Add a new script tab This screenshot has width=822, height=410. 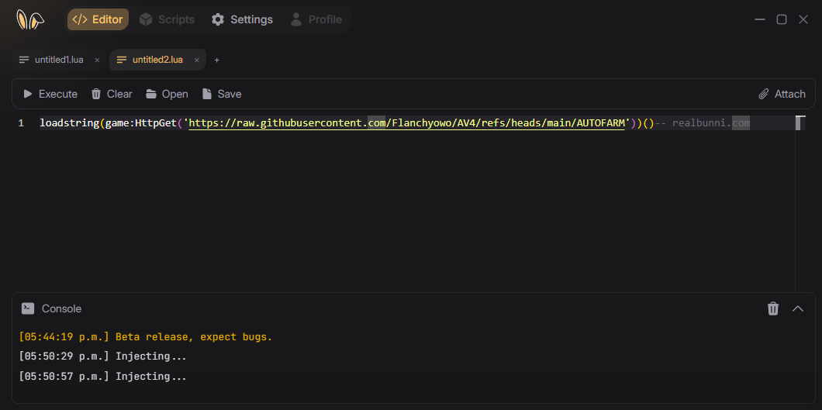point(217,60)
